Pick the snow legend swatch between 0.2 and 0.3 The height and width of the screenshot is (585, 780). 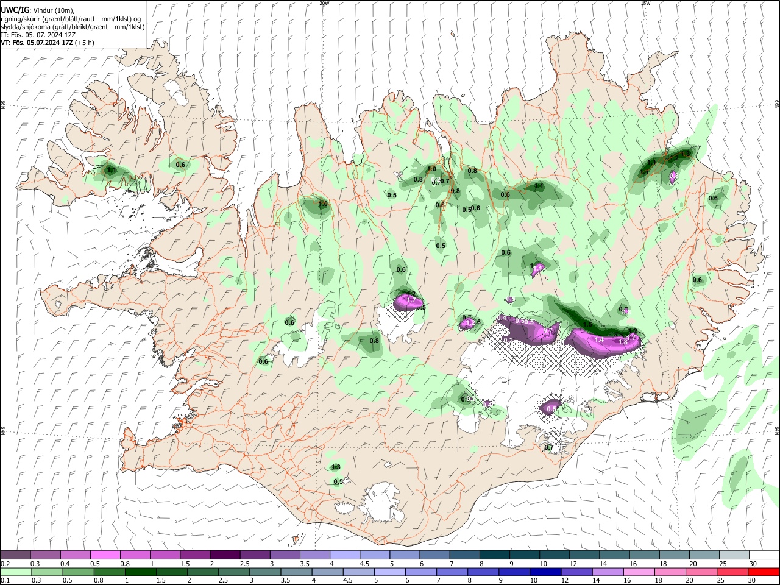coord(15,555)
